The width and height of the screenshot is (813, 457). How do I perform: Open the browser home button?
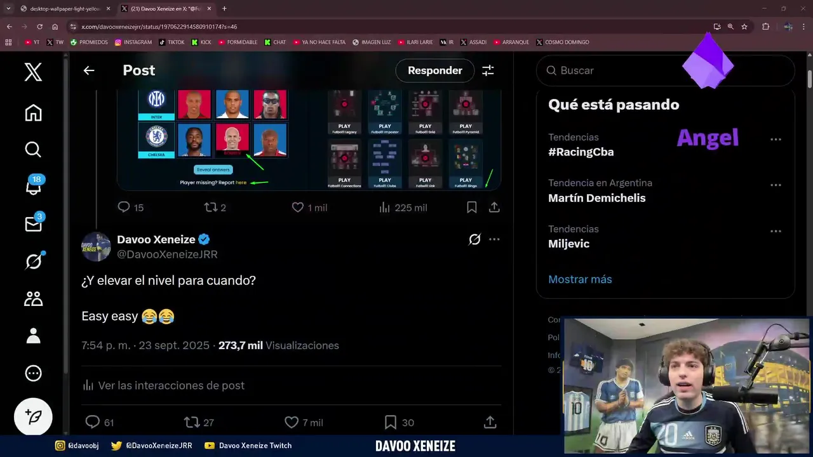click(x=55, y=27)
